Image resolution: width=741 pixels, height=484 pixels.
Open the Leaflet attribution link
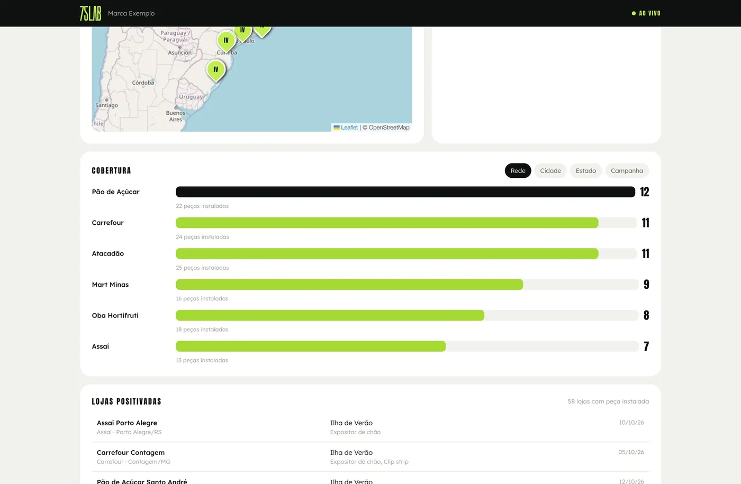349,127
